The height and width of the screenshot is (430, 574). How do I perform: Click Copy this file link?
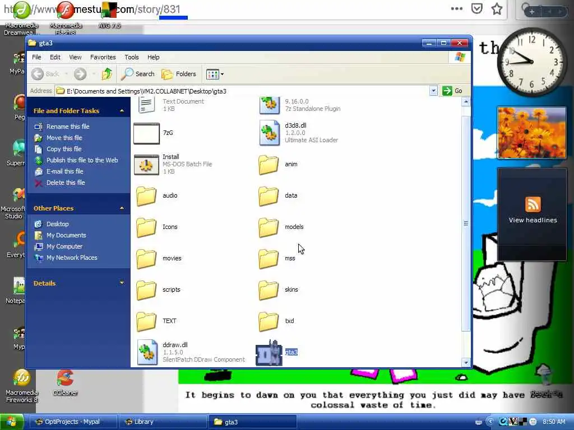pos(64,149)
